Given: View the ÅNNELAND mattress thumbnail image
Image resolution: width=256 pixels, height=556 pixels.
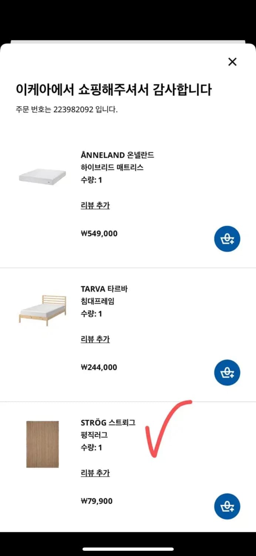Looking at the screenshot, I should 42,177.
